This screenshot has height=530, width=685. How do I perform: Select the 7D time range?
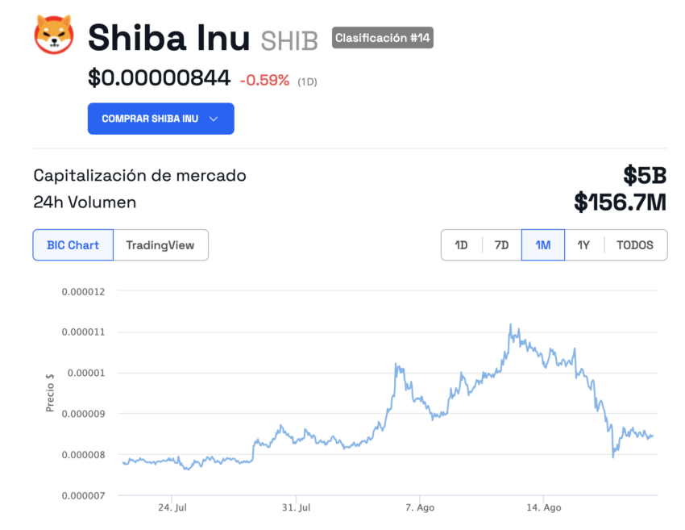click(501, 245)
